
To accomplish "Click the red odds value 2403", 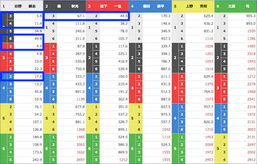I will pos(209,160).
